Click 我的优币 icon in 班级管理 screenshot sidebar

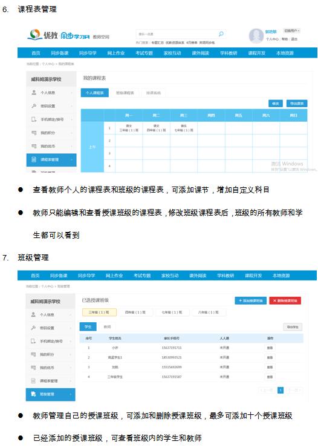(33, 368)
